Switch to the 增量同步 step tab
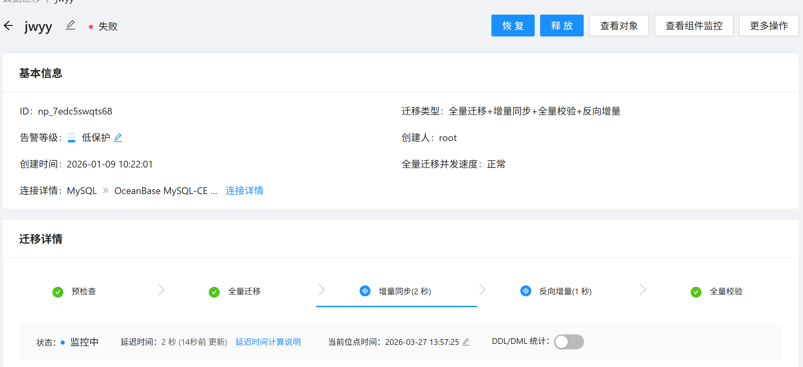This screenshot has width=803, height=367. [404, 291]
